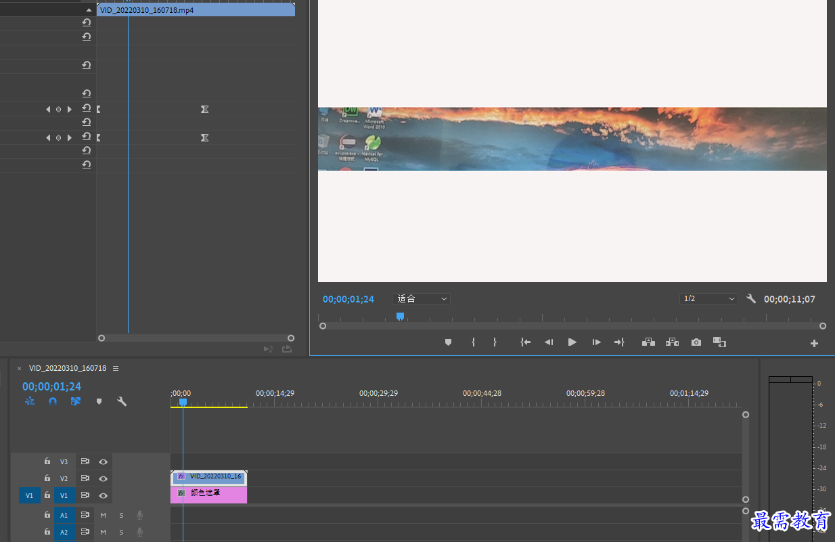Jump to the In point
This screenshot has width=835, height=542.
(525, 342)
